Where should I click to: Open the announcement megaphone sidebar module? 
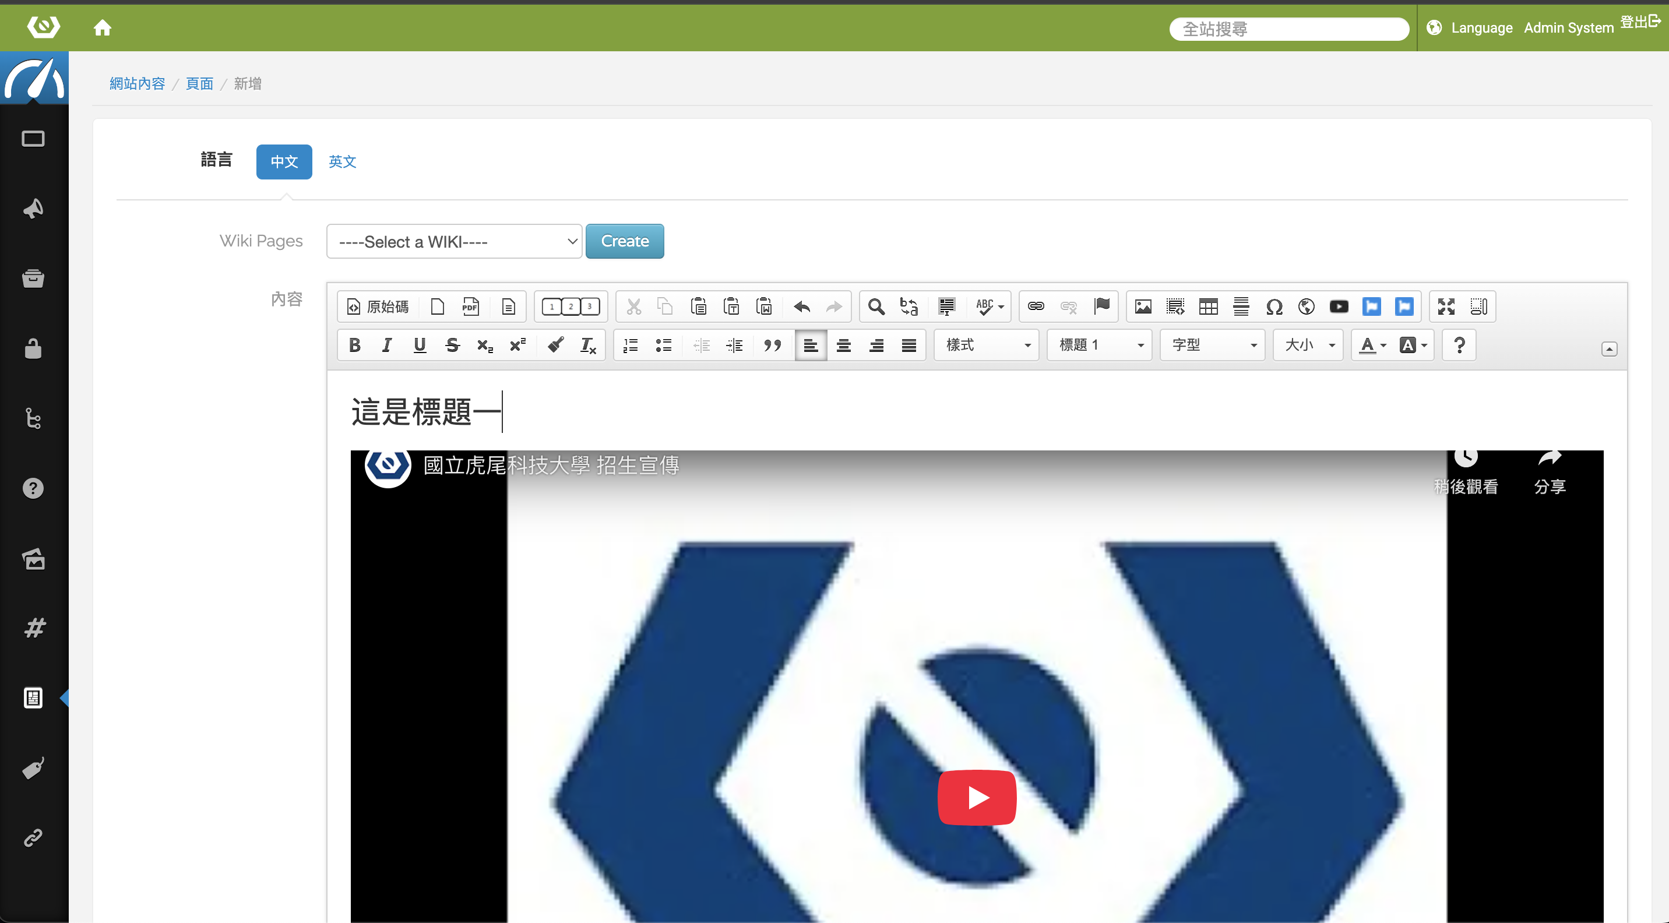pyautogui.click(x=33, y=209)
